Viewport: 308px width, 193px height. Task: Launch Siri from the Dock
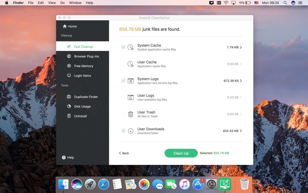[77, 184]
